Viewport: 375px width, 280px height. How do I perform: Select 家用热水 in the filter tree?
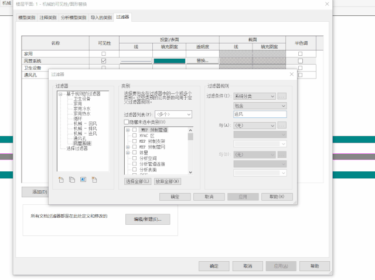point(82,114)
